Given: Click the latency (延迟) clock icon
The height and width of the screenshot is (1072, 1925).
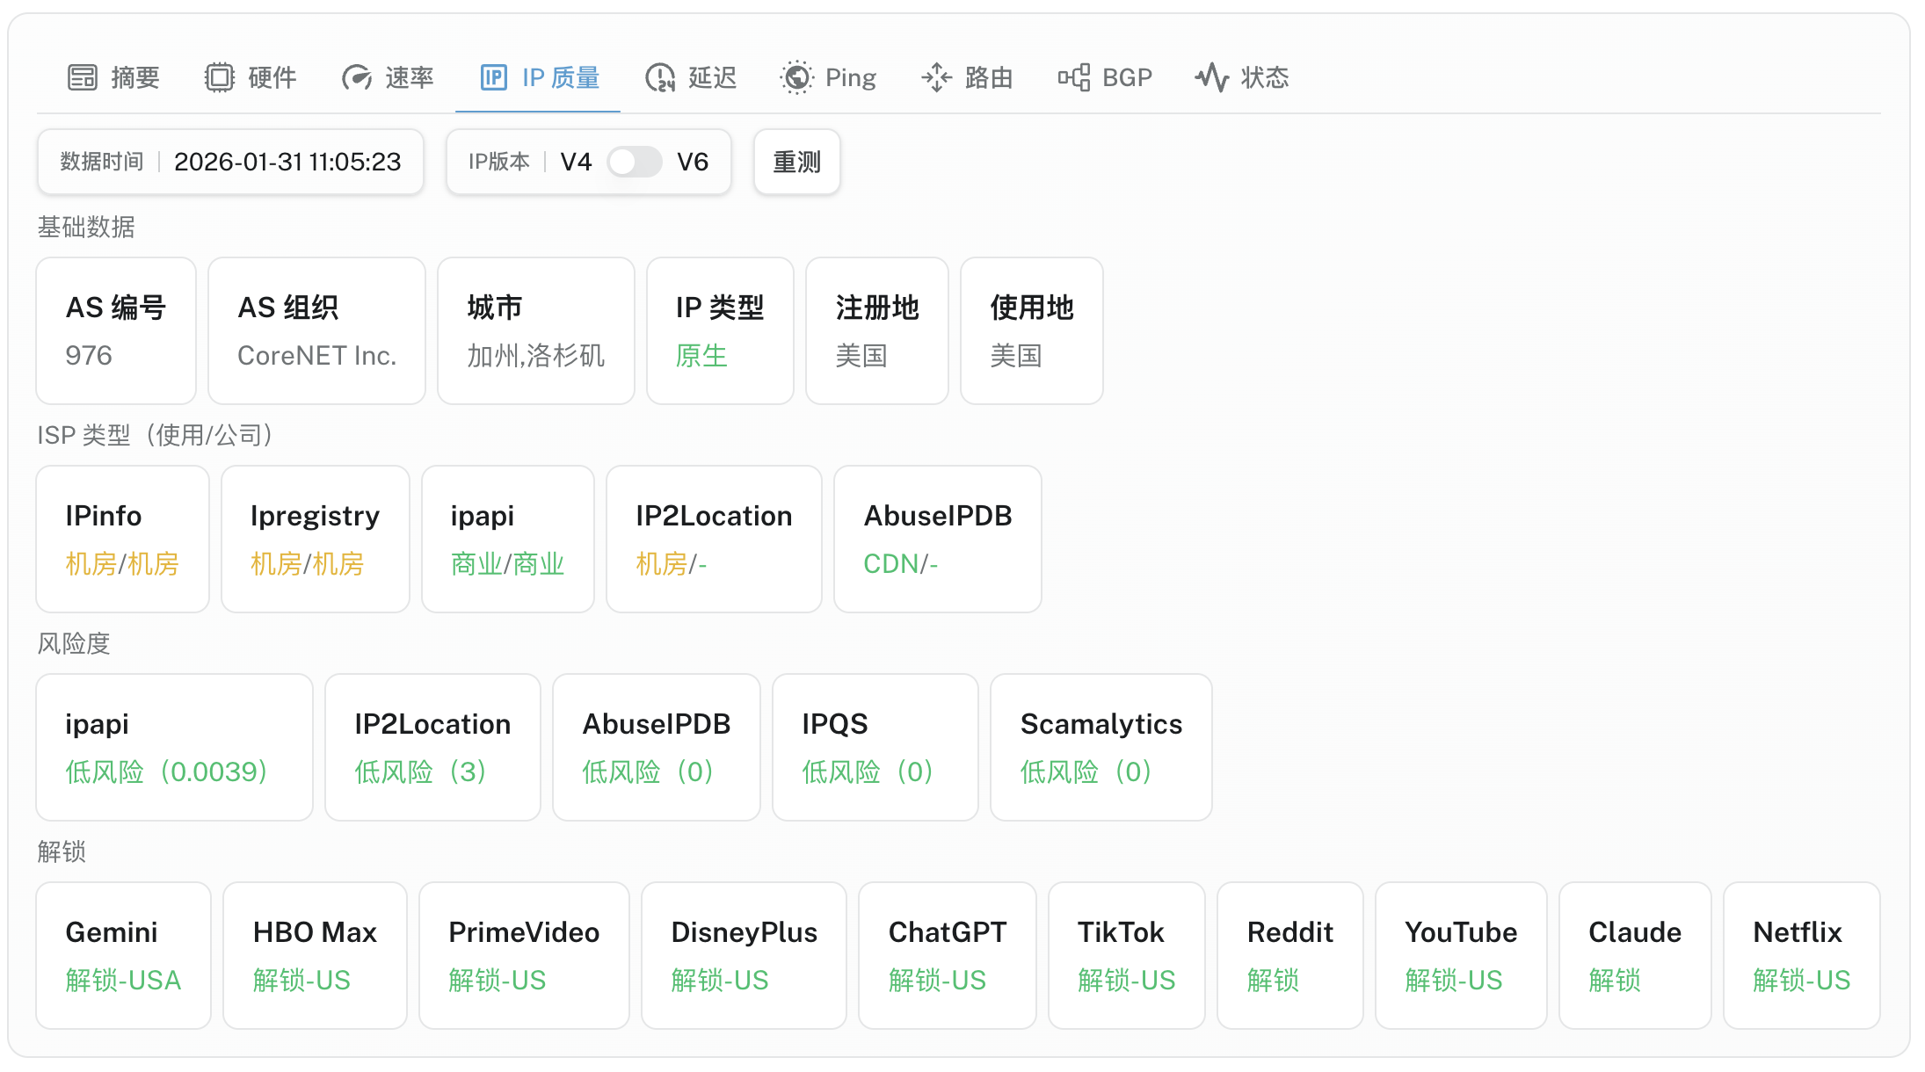Looking at the screenshot, I should (x=660, y=77).
